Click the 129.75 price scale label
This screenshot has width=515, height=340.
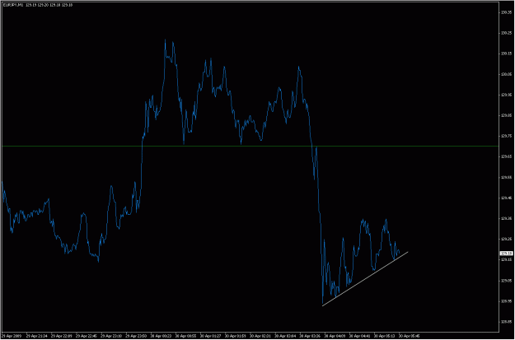click(x=506, y=136)
